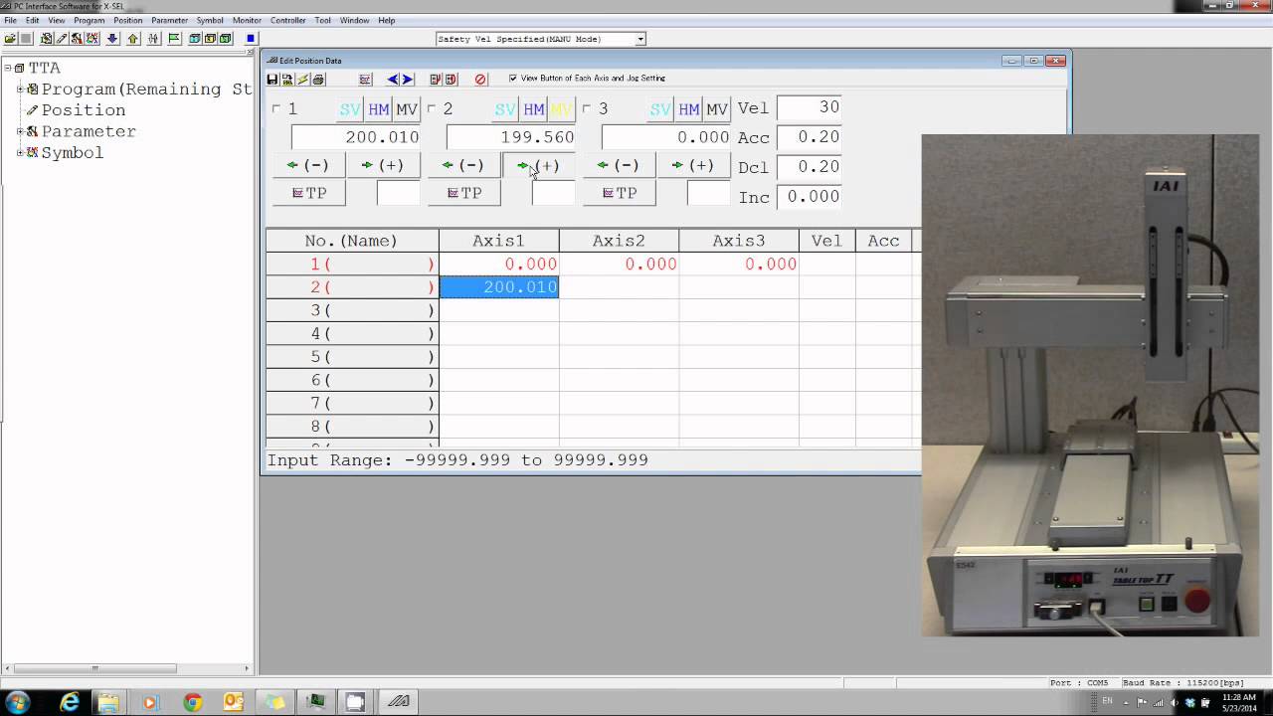Click the second red-yellow sheet icon beside prohibition circle
Screen dimensions: 1273x716
point(451,79)
